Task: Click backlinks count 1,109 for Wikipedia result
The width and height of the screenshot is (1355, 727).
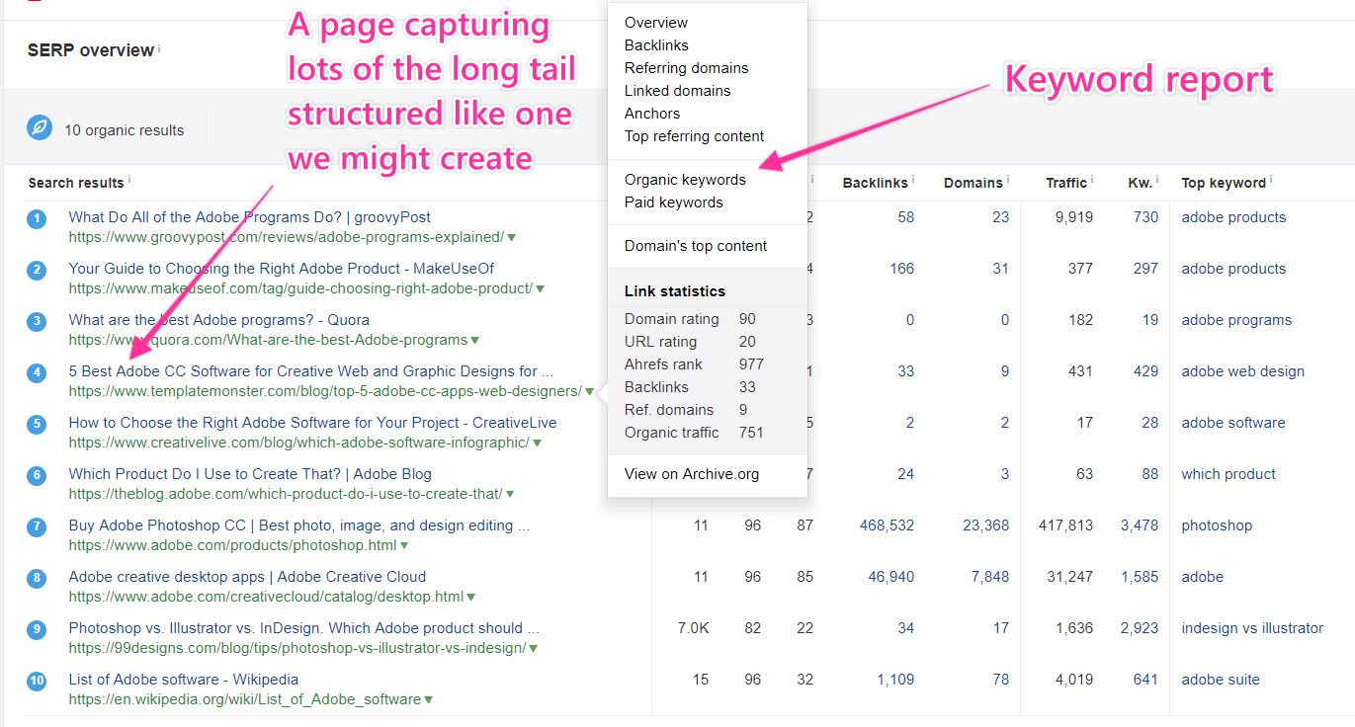Action: point(893,680)
